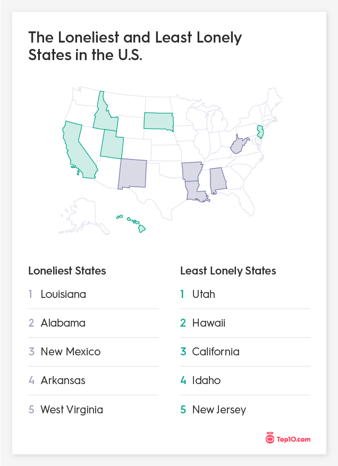Viewport: 338px width, 466px height.
Task: Click the Loneliest States heading
Action: [67, 271]
